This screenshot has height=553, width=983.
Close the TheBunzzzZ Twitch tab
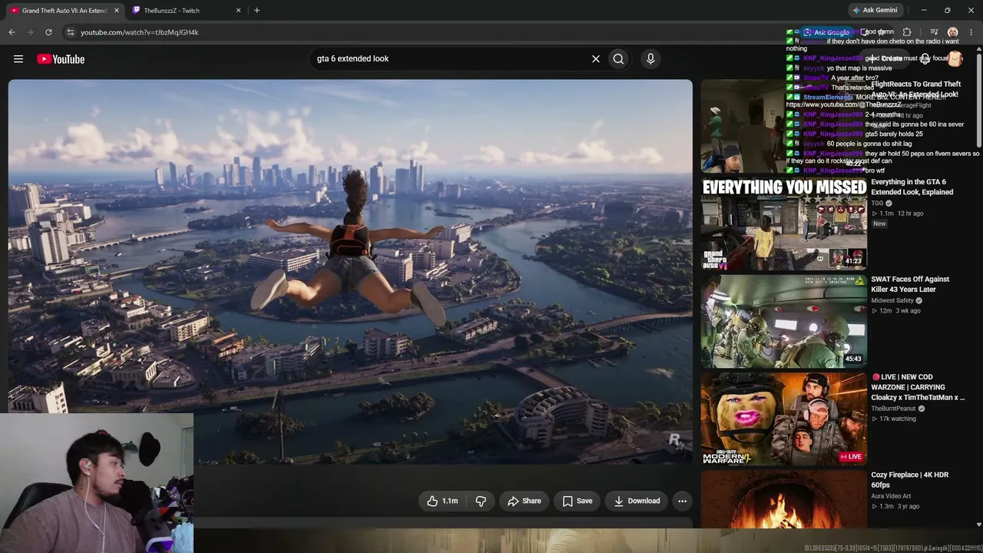pyautogui.click(x=238, y=10)
